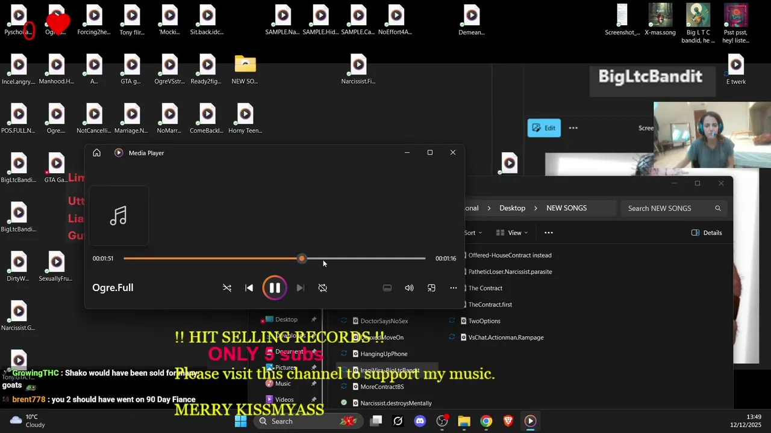
Task: Select Manhood.H... desktop media file
Action: [57, 70]
